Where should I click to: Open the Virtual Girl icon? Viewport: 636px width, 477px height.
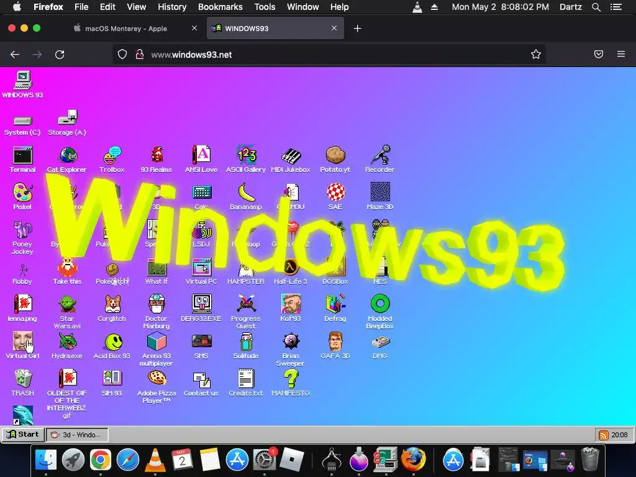click(x=23, y=342)
